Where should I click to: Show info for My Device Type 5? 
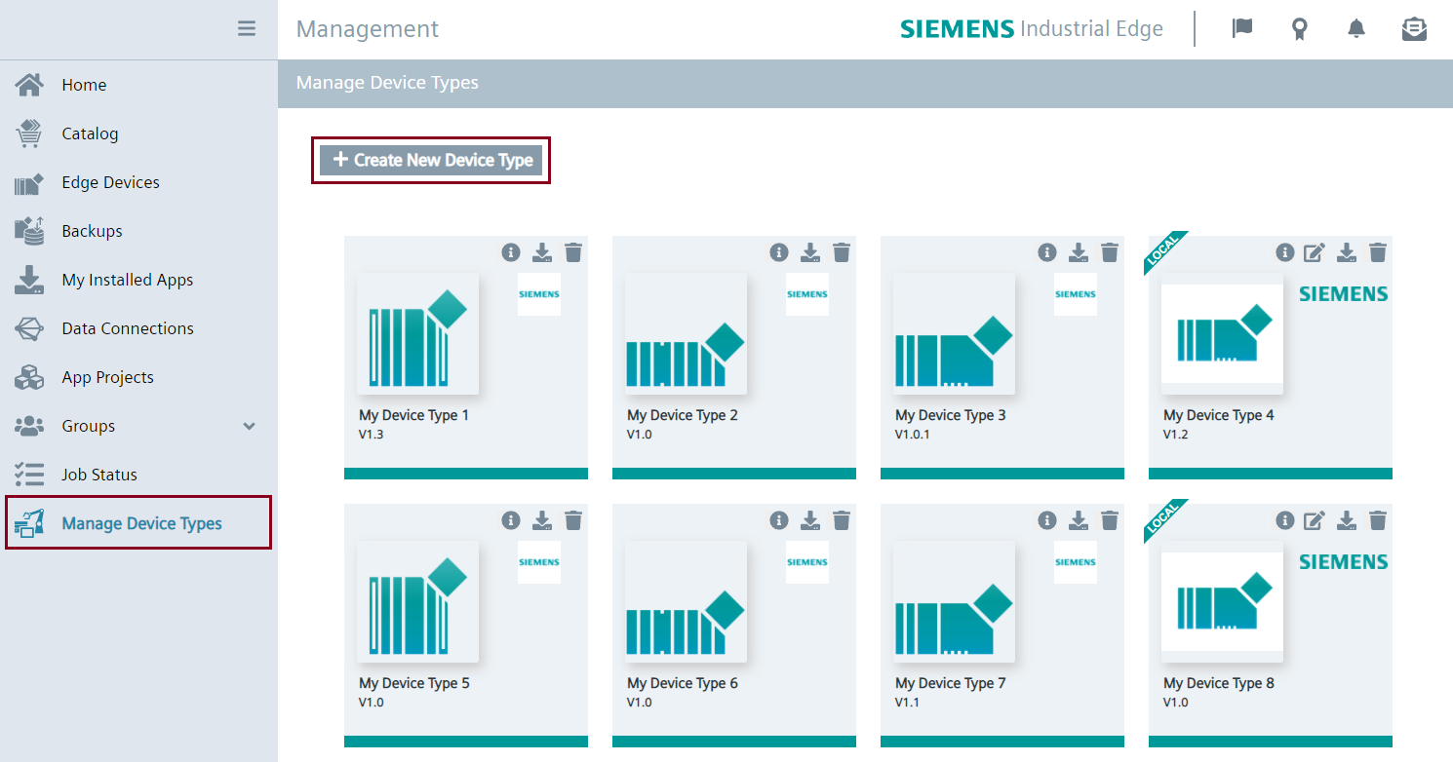[511, 520]
